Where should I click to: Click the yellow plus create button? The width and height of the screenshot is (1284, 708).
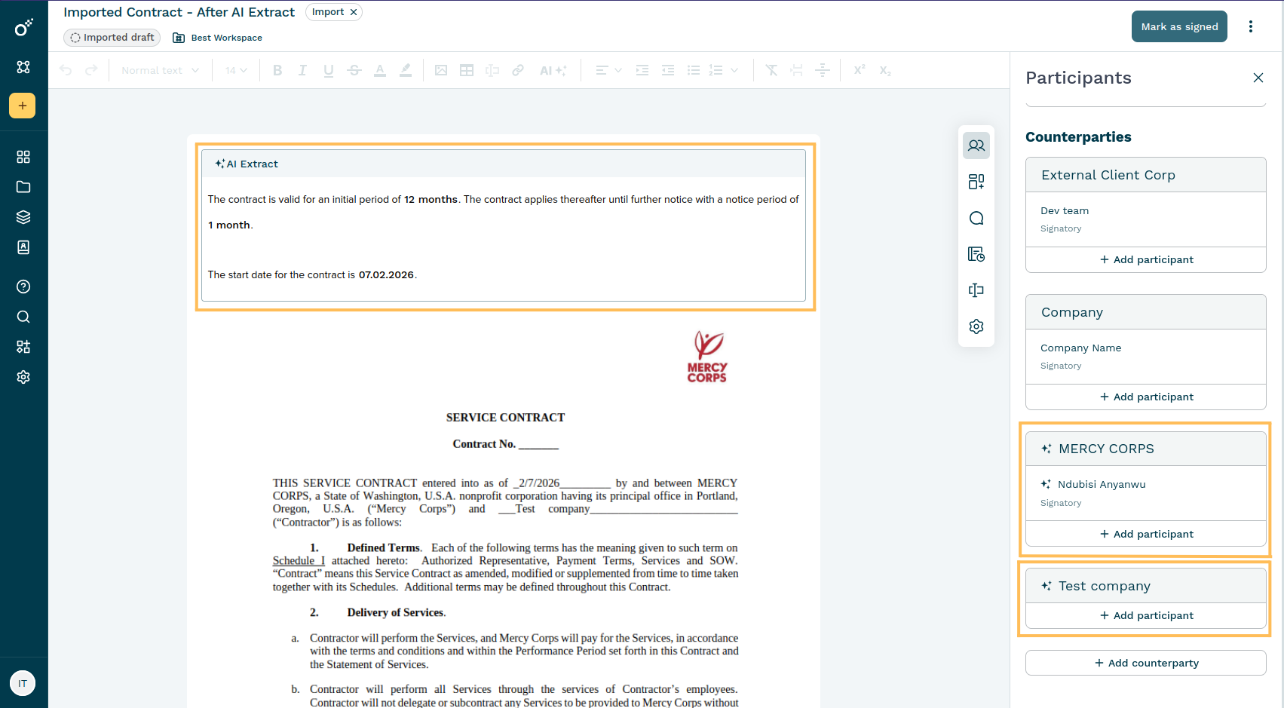pyautogui.click(x=23, y=106)
